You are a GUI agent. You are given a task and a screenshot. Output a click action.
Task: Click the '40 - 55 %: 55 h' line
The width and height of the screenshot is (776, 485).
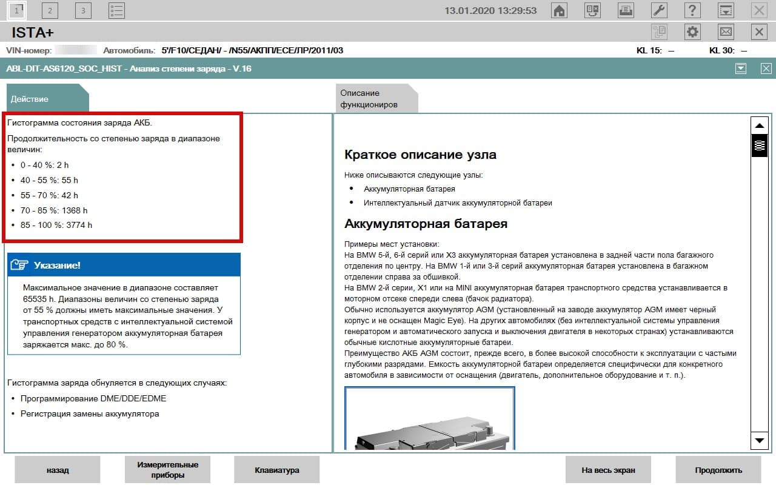pos(49,180)
